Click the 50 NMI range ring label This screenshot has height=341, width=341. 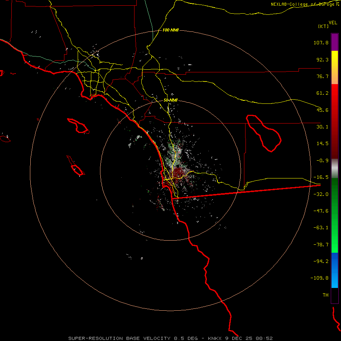tap(170, 100)
